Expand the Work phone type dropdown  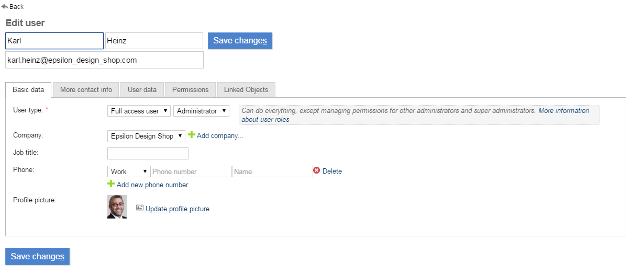(128, 171)
